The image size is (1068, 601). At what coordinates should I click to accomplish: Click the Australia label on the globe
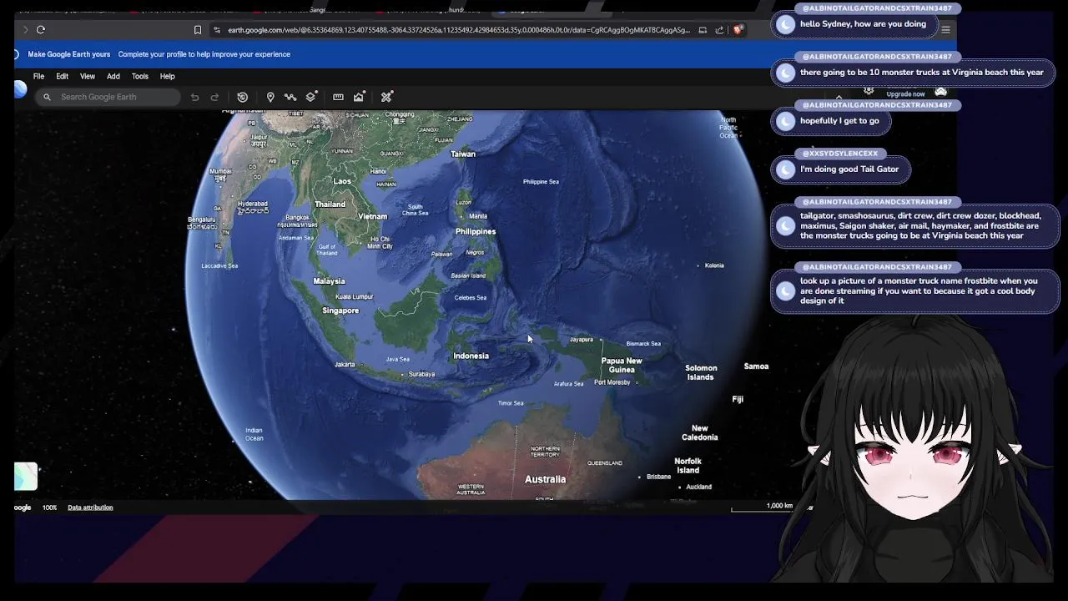(545, 479)
